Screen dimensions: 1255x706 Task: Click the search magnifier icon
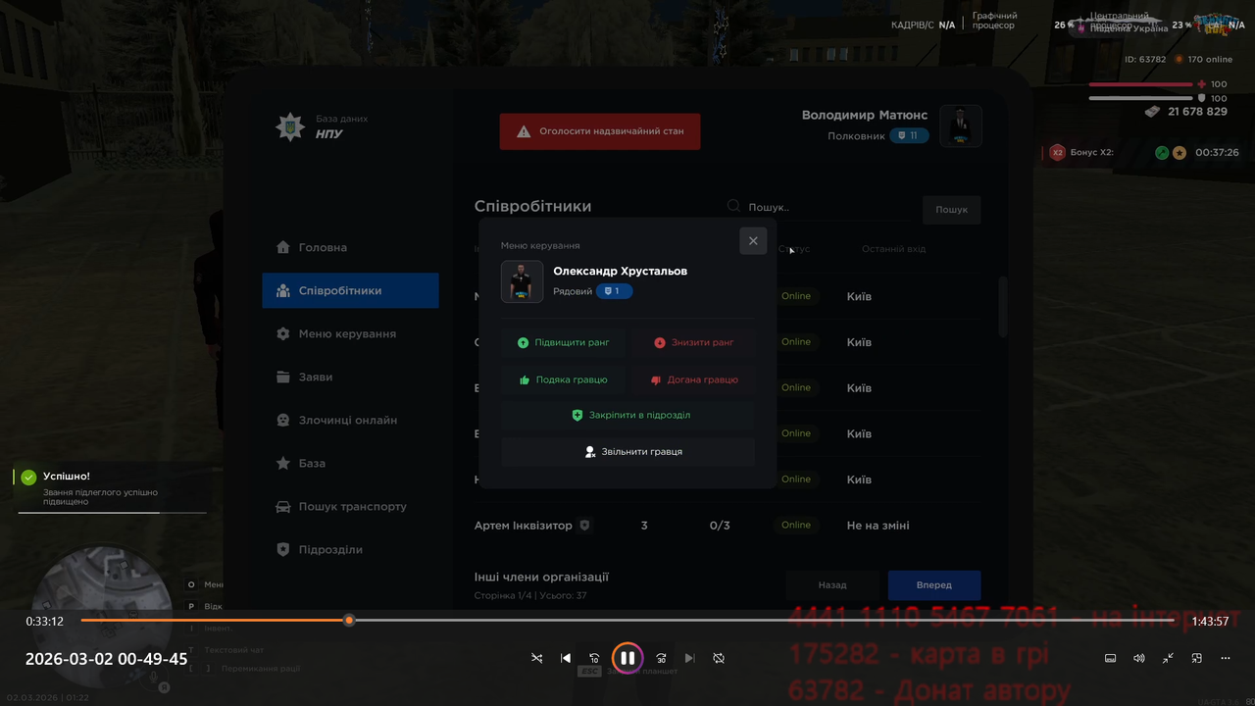click(733, 206)
